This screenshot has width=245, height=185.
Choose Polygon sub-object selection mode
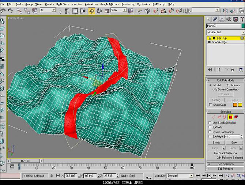point(230,117)
